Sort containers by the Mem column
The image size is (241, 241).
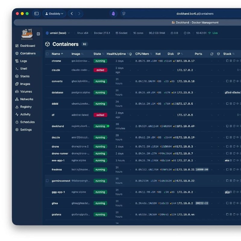[147, 54]
